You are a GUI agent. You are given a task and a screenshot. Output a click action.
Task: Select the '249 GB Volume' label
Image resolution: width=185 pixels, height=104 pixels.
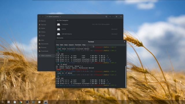[x=67, y=34]
